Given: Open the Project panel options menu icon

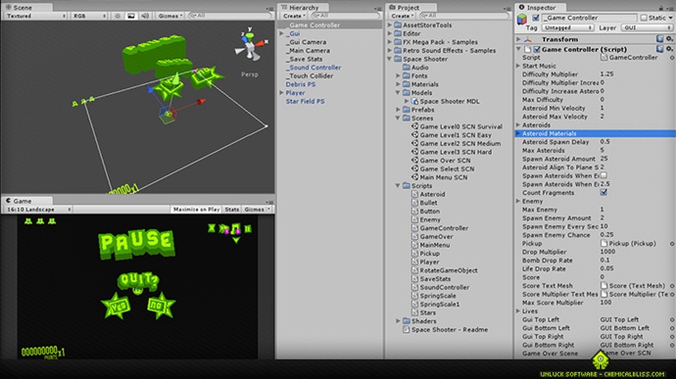Looking at the screenshot, I should pyautogui.click(x=507, y=8).
